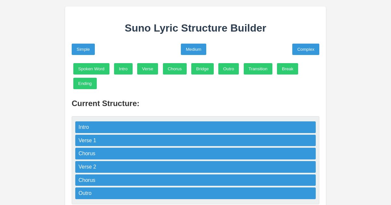Select the Verse 2 structure block
Viewport: 391px width, 205px height.
tap(195, 167)
